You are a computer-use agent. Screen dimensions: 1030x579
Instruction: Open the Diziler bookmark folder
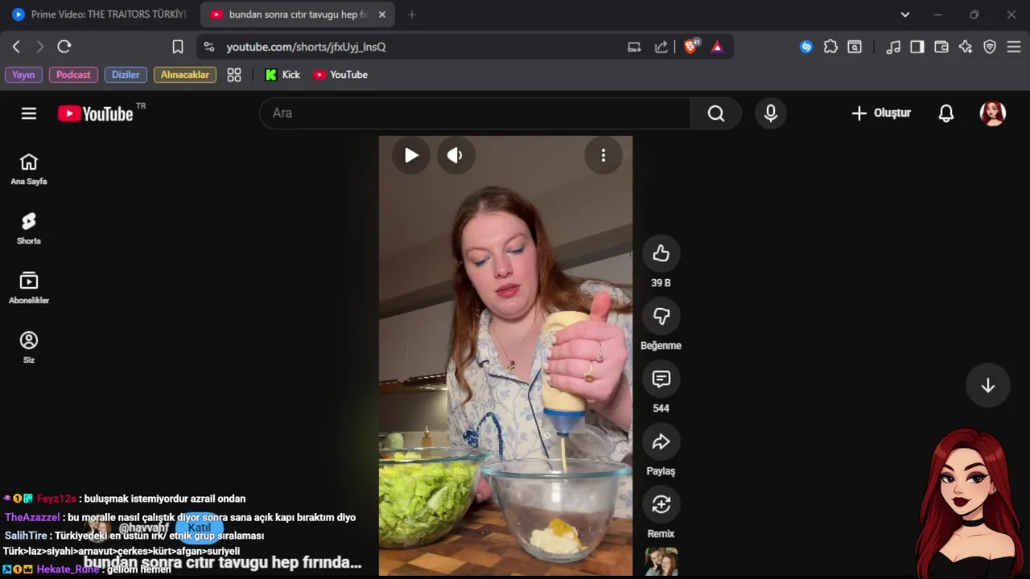(126, 75)
